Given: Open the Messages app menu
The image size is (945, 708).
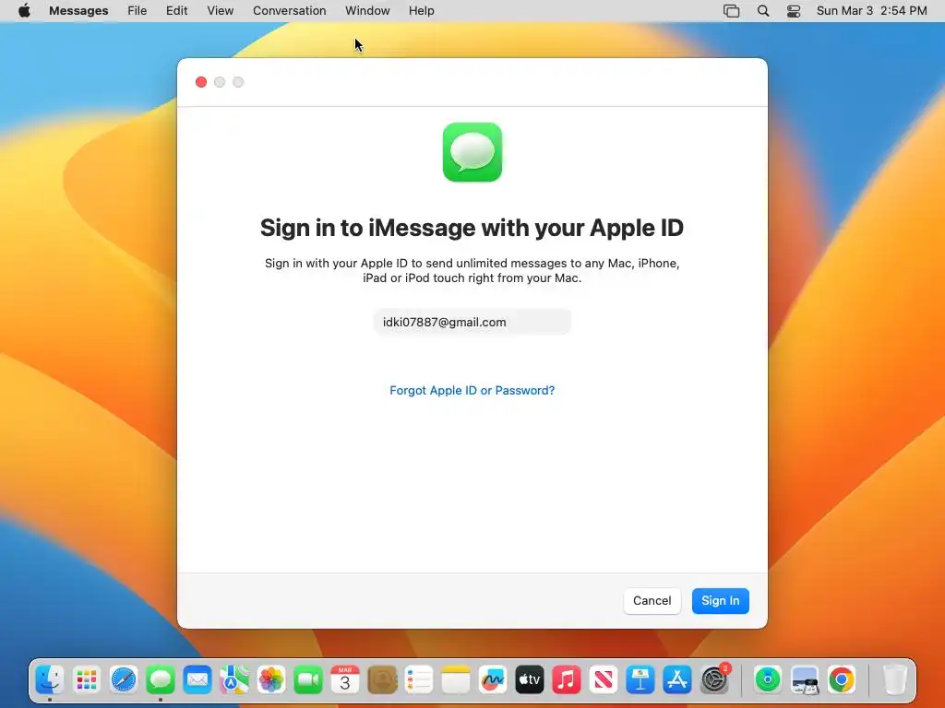Looking at the screenshot, I should pyautogui.click(x=78, y=11).
